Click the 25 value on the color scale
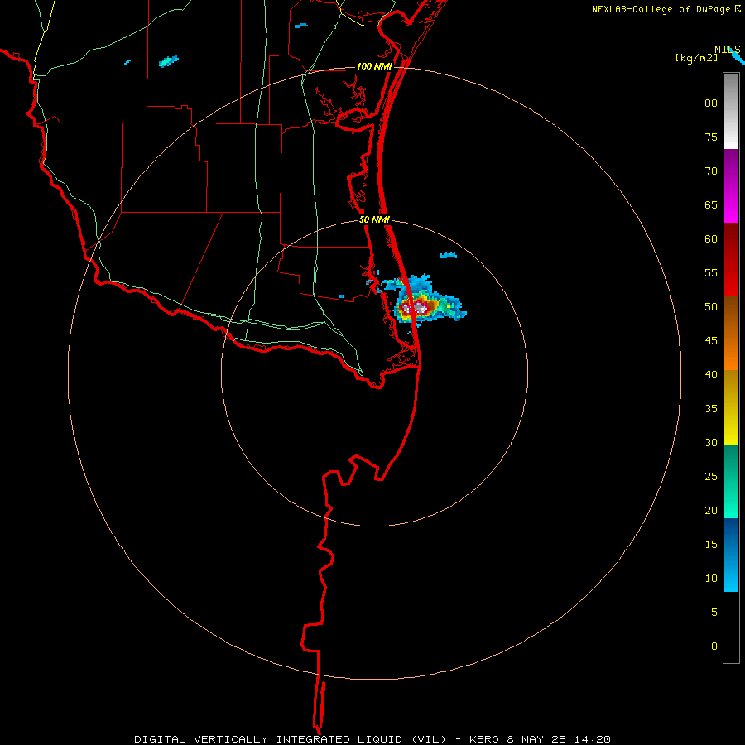The image size is (745, 745). coord(711,477)
